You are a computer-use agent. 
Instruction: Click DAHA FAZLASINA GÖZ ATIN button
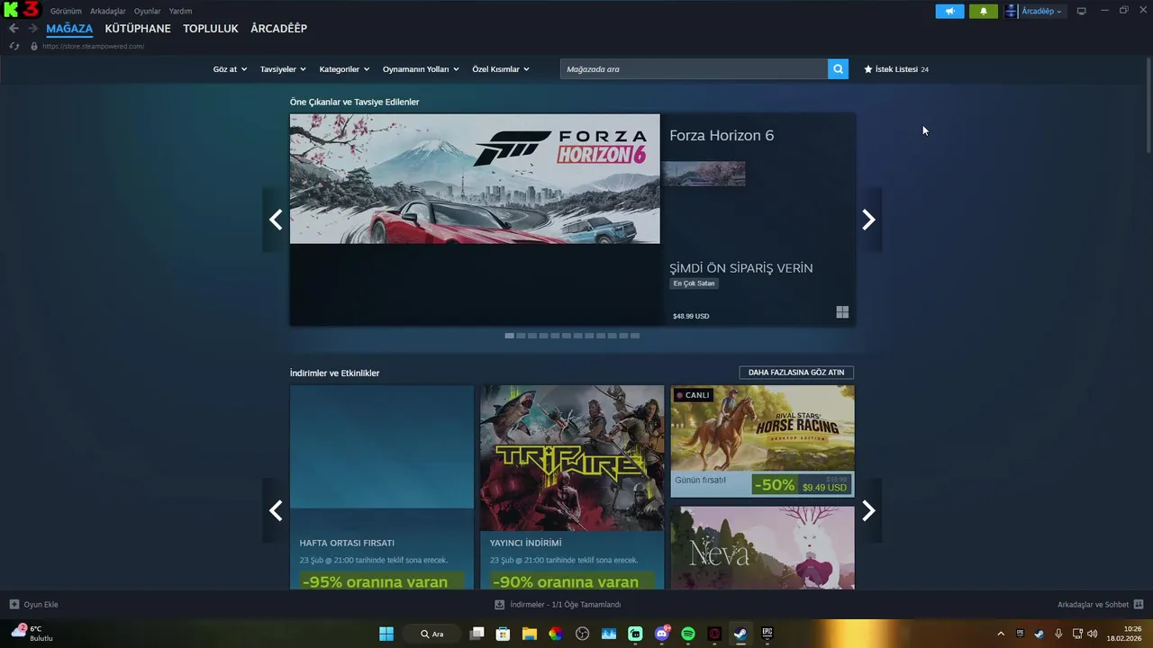796,373
